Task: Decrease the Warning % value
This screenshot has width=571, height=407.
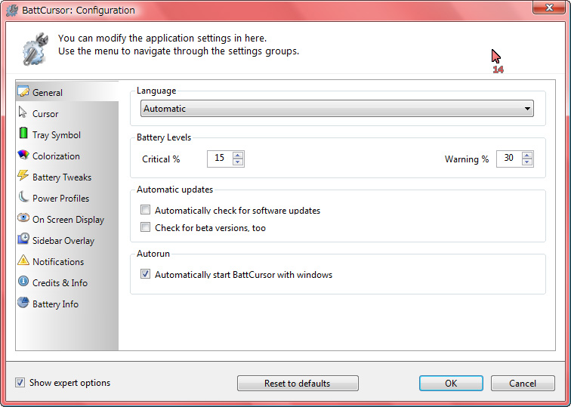Action: [527, 162]
